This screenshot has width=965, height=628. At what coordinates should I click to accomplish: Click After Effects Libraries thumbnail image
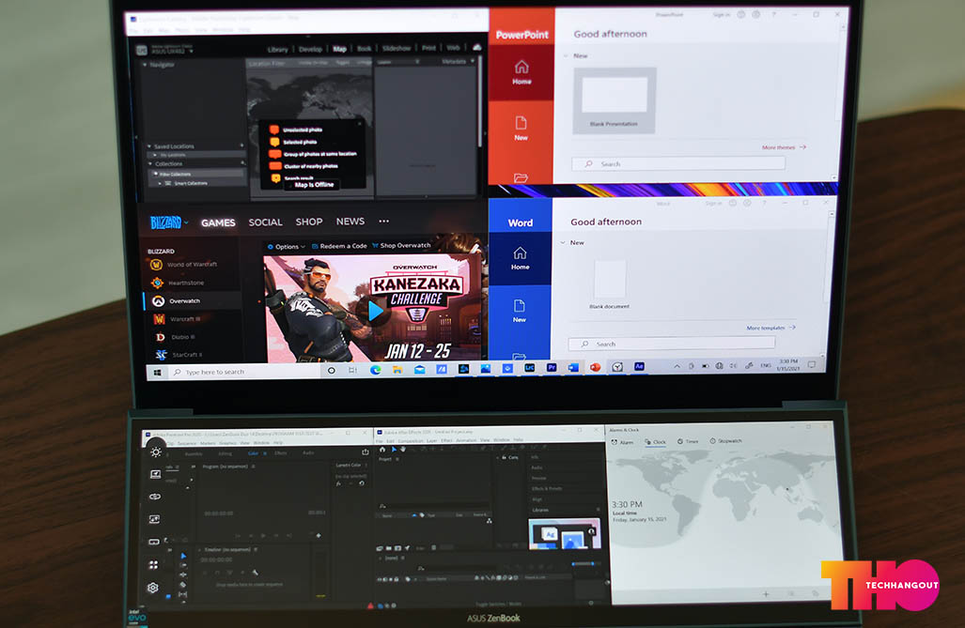click(565, 534)
